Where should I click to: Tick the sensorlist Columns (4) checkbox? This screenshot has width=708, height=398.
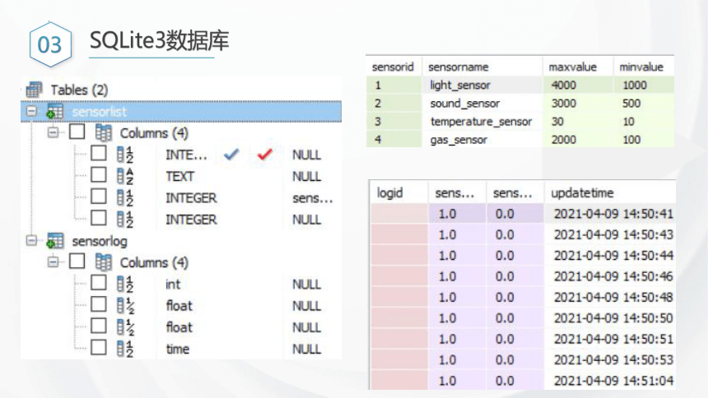77,132
